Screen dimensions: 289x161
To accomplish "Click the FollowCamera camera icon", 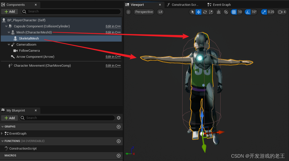I will click(x=15, y=51).
